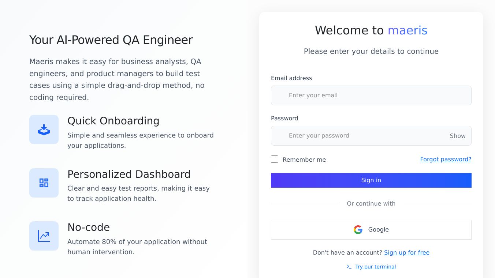Click the No-code trend chart icon
The height and width of the screenshot is (278, 495).
point(44,236)
